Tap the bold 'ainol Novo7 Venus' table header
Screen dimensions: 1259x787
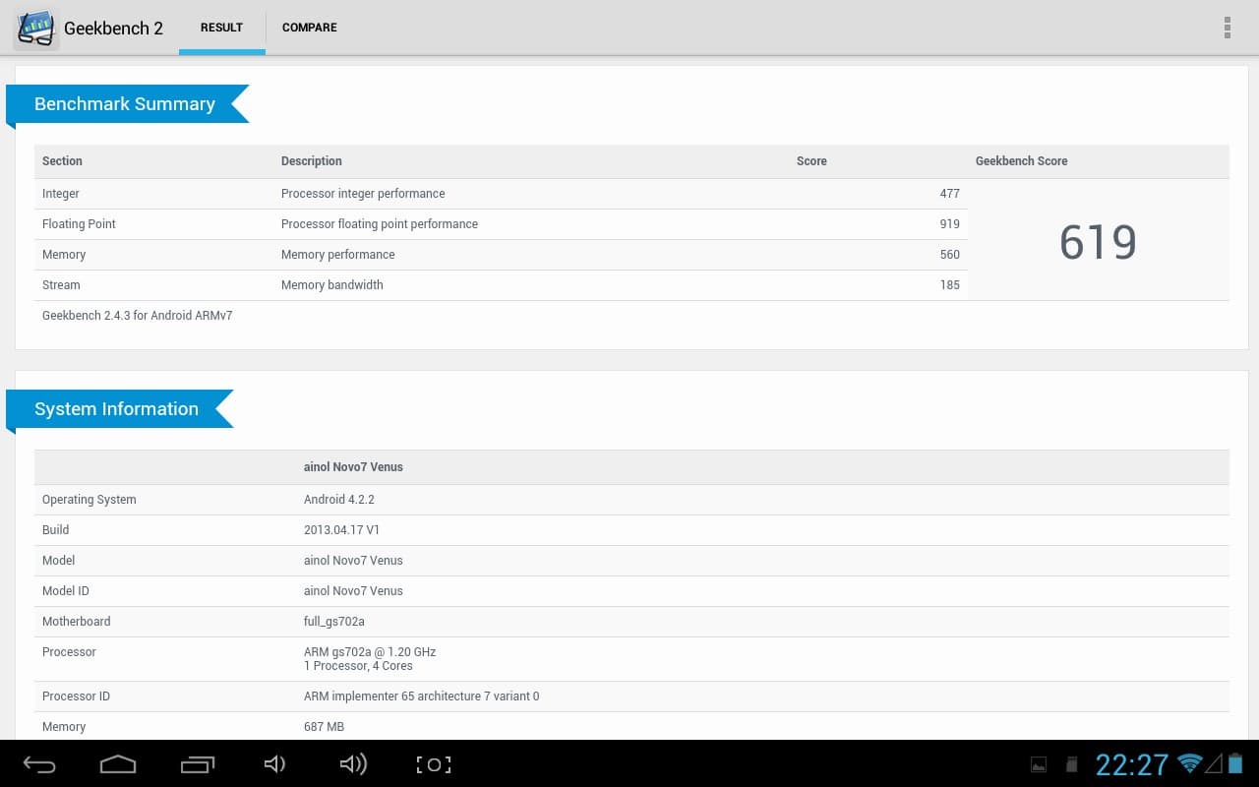tap(353, 467)
